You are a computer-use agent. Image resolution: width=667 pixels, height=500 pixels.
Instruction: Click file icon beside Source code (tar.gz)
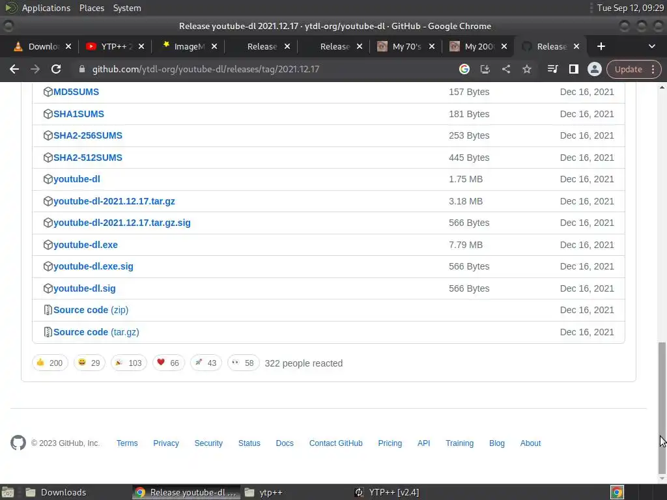pos(48,332)
